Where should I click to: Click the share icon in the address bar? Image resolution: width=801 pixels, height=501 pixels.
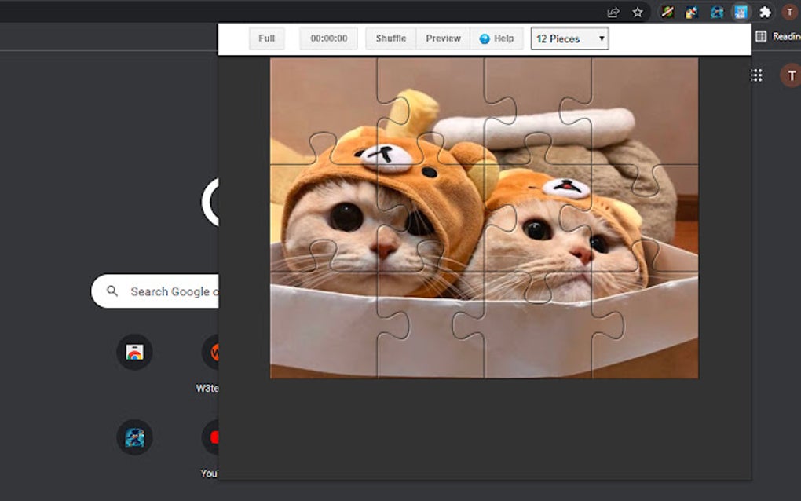(x=612, y=12)
